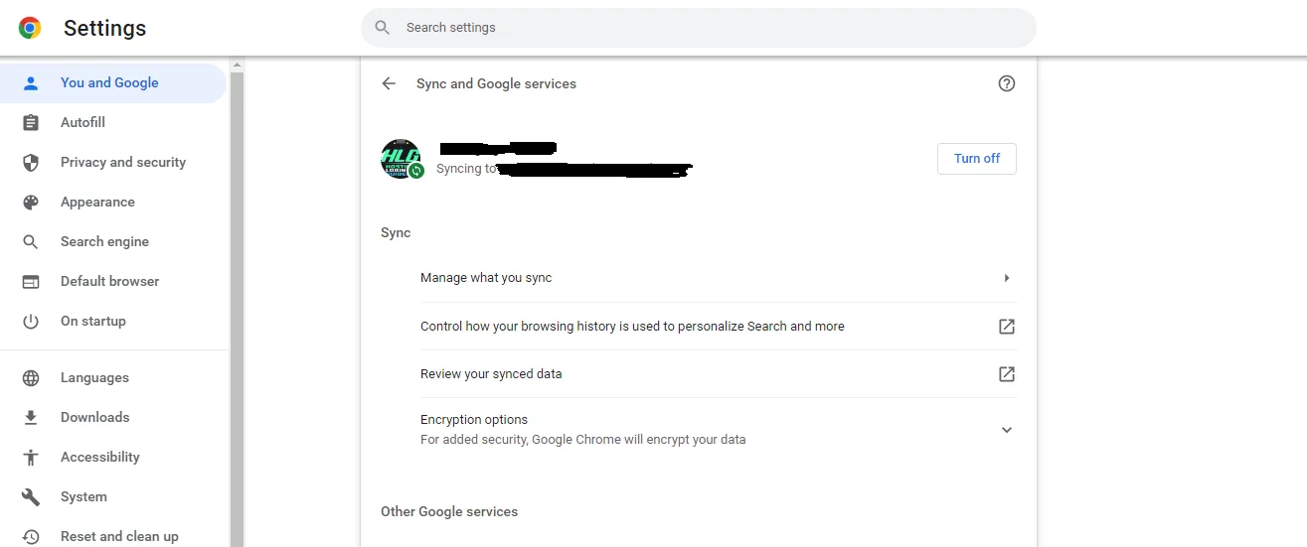The width and height of the screenshot is (1307, 547).
Task: Click the Sync section heading
Action: [396, 233]
